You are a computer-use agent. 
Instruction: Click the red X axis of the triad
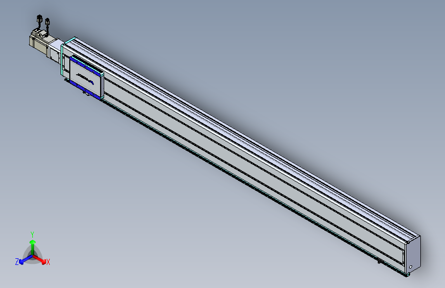tap(40, 259)
